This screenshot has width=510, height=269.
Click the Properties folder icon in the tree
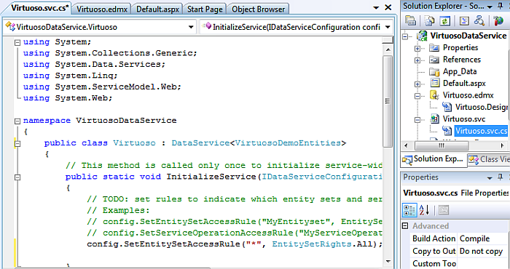tap(434, 48)
